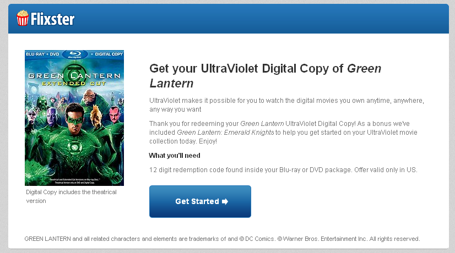Click the DC Comics copyright footer text
The height and width of the screenshot is (253, 455).
[x=223, y=239]
